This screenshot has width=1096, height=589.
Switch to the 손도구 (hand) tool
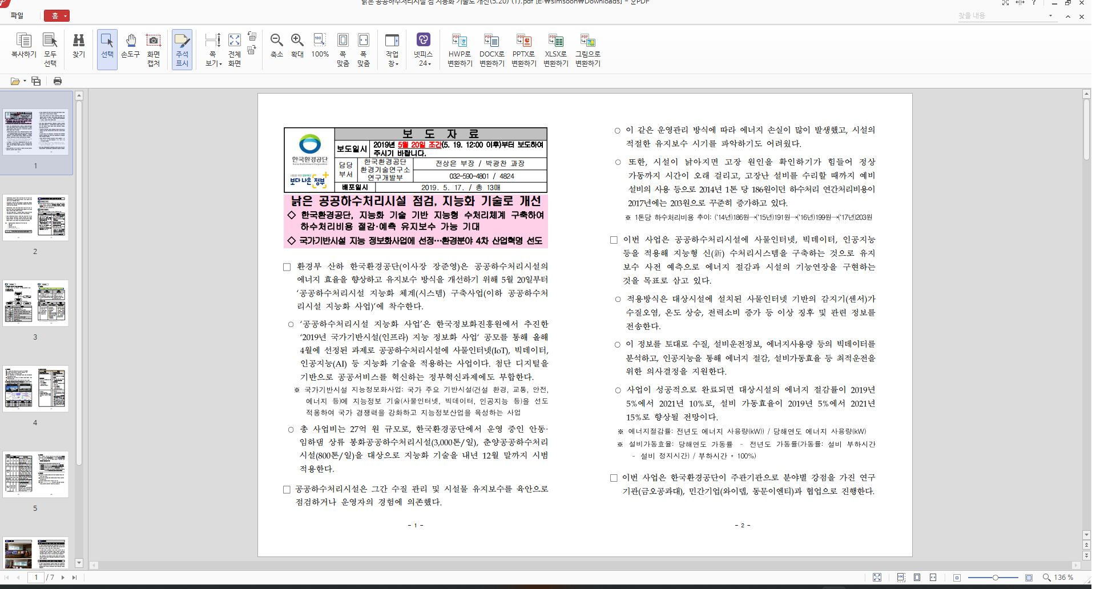tap(131, 46)
